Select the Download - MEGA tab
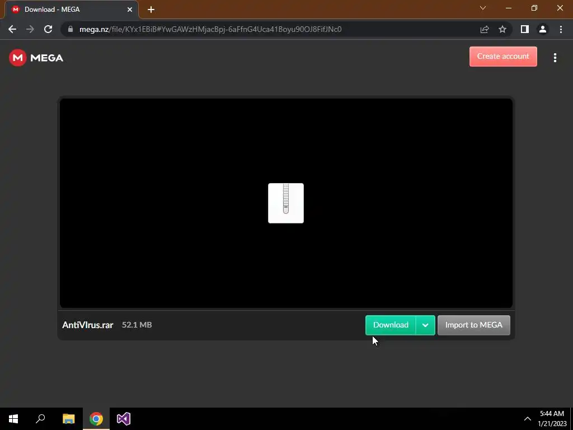Viewport: 573px width, 430px height. (72, 10)
